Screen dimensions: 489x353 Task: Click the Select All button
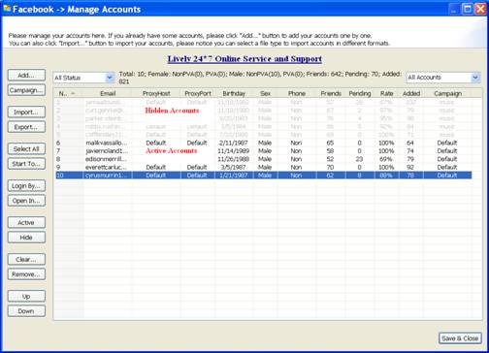pyautogui.click(x=26, y=149)
